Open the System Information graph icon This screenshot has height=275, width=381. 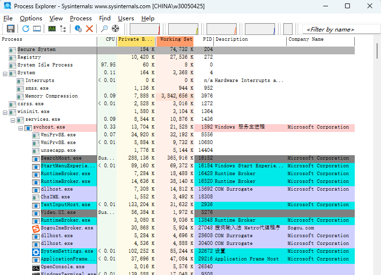click(52, 29)
